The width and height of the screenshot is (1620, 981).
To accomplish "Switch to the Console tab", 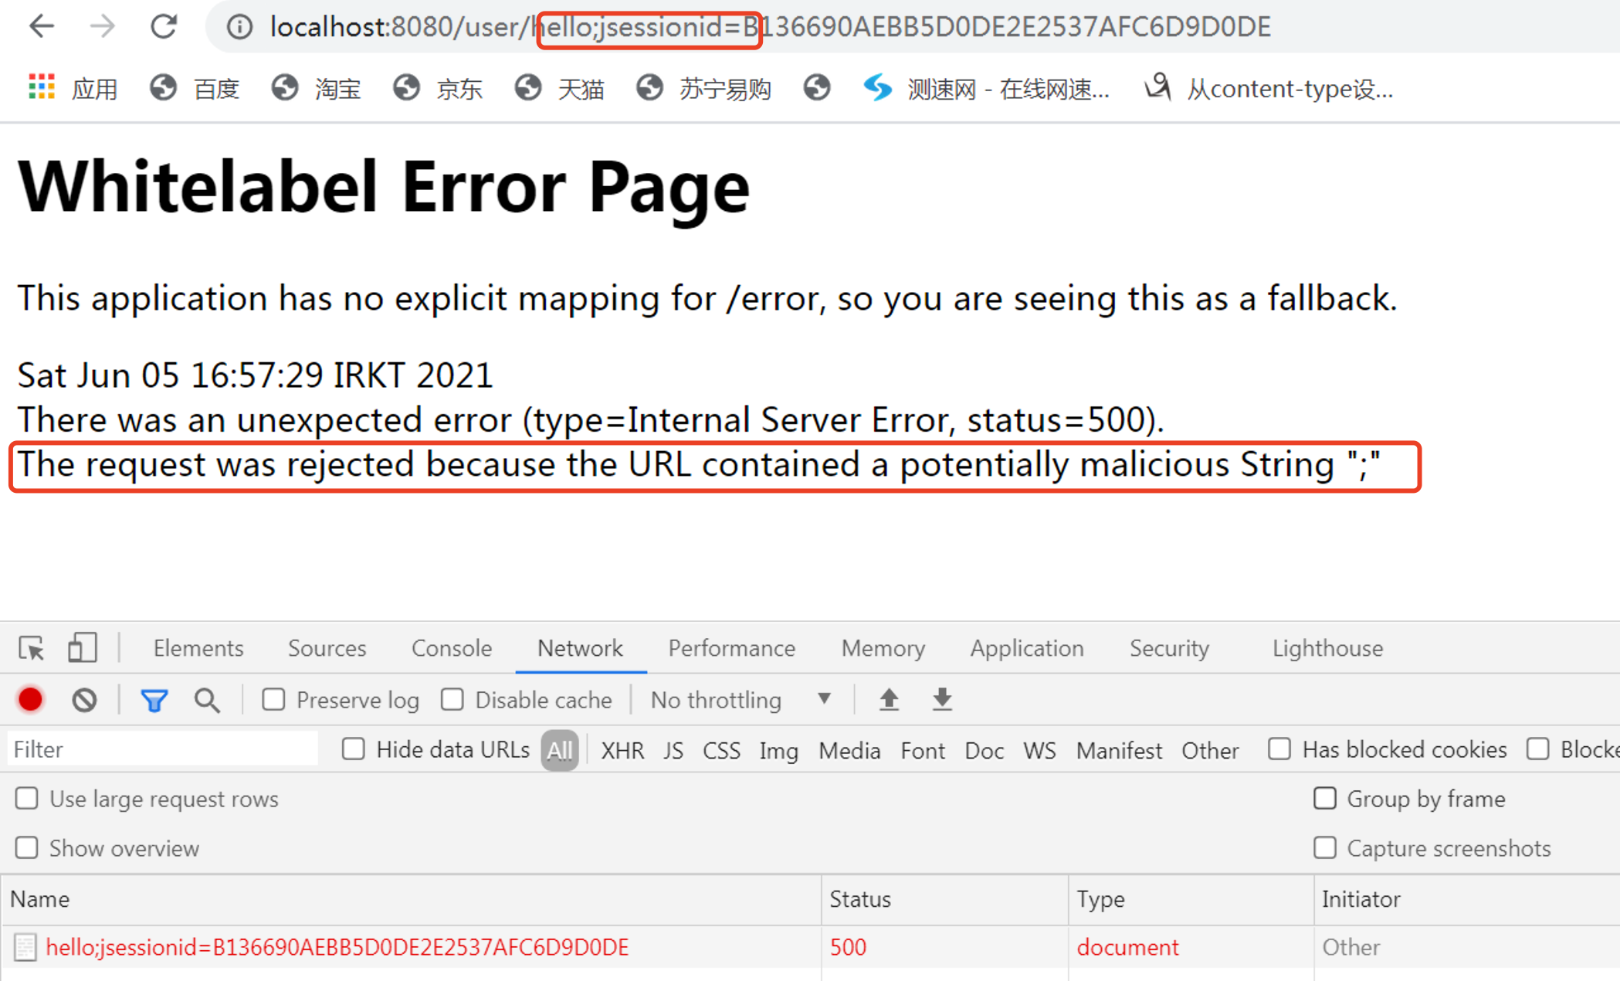I will click(x=451, y=648).
